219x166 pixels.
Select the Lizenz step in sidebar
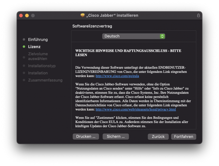pos(34,47)
